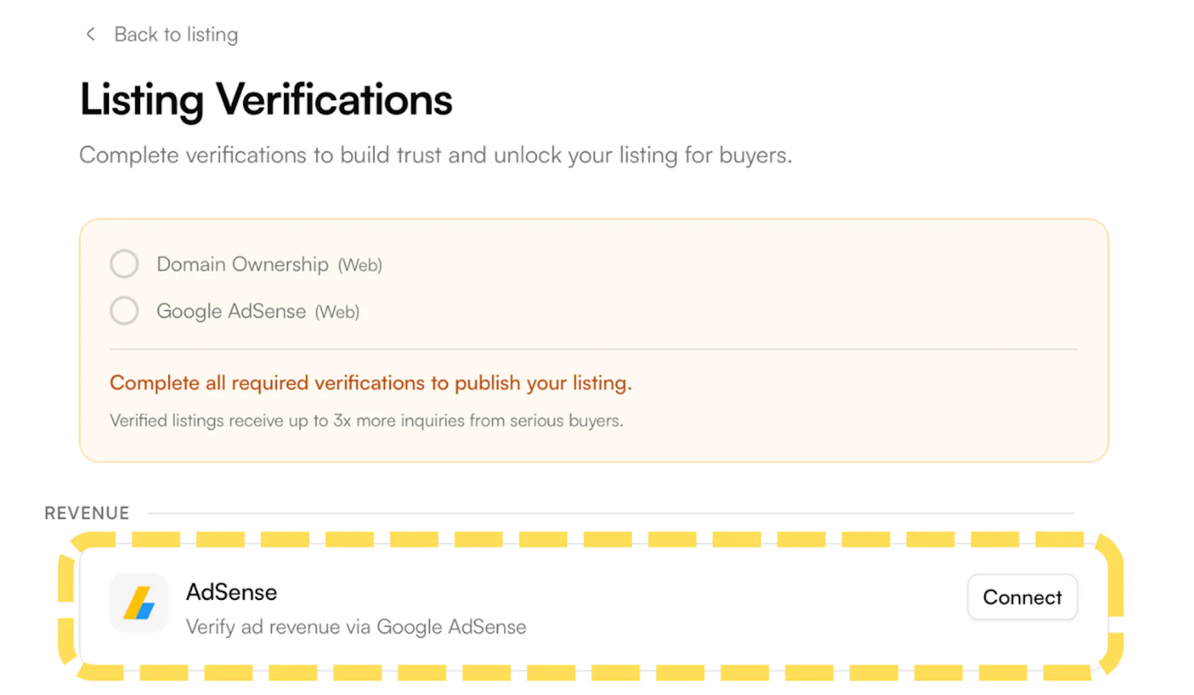Click the horizontal rule next to REVENUE
Screen dimensions: 1194x695
tap(611, 513)
